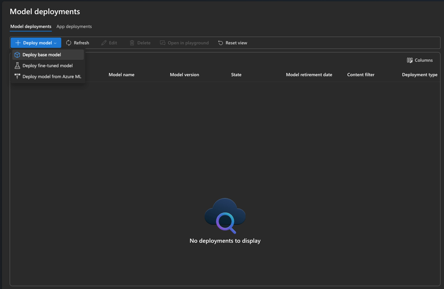This screenshot has width=444, height=289.
Task: Switch to the App deployments tab
Action: pyautogui.click(x=74, y=26)
